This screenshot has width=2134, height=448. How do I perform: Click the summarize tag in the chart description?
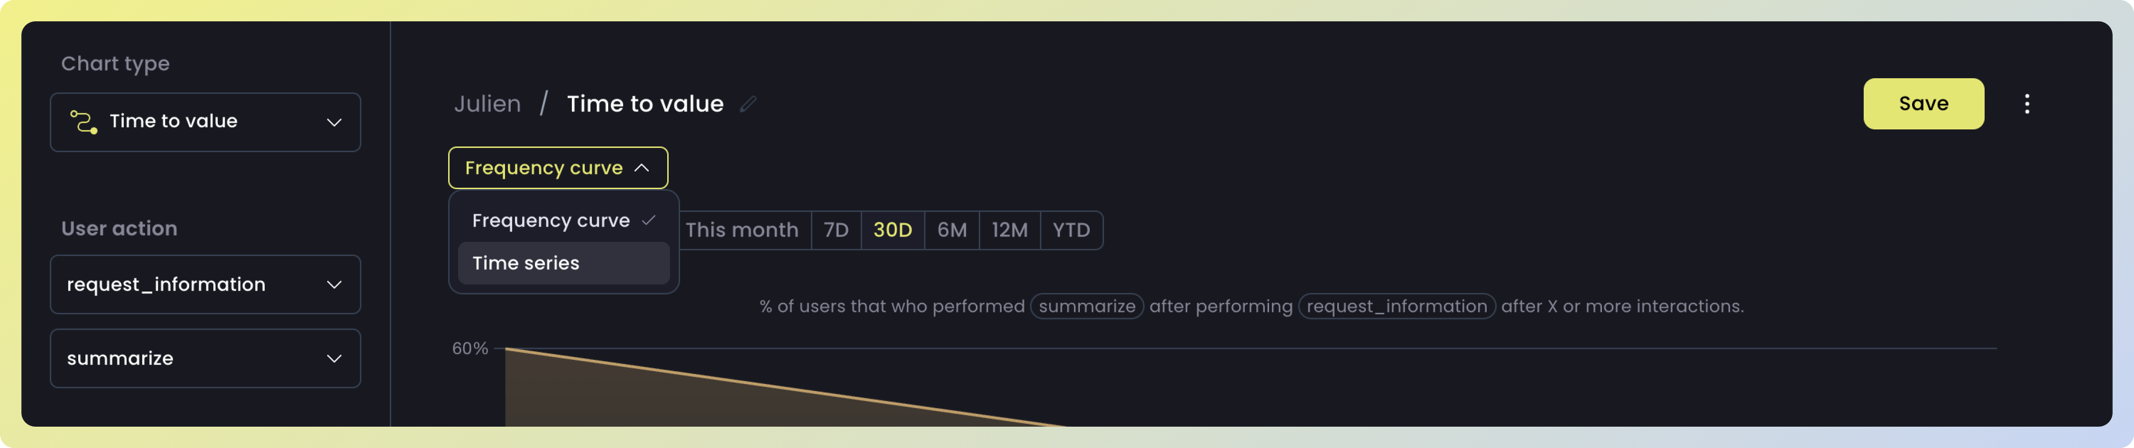1087,306
